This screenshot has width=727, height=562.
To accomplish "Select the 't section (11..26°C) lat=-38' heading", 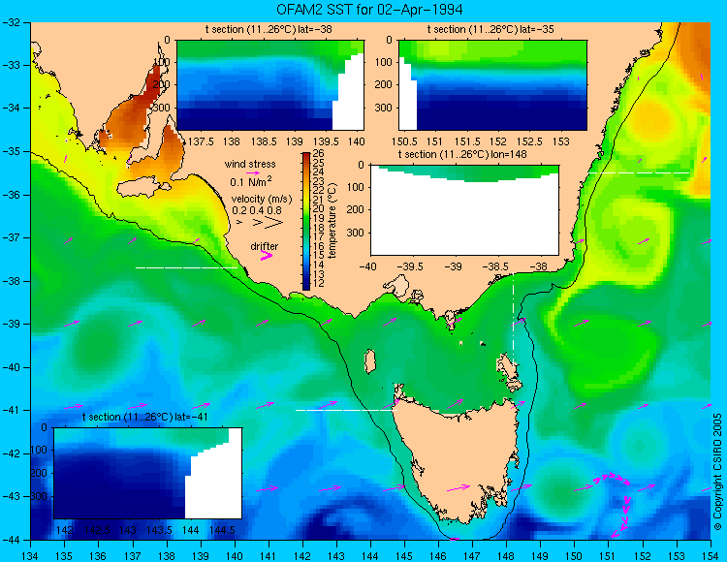I will [x=269, y=29].
